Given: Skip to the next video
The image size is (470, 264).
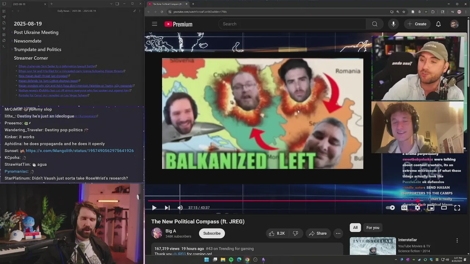Looking at the screenshot, I should tap(167, 208).
